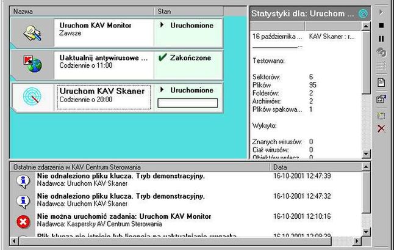Click the red error icon of Monitor event
Screen dimensions: 394x250
23,222
